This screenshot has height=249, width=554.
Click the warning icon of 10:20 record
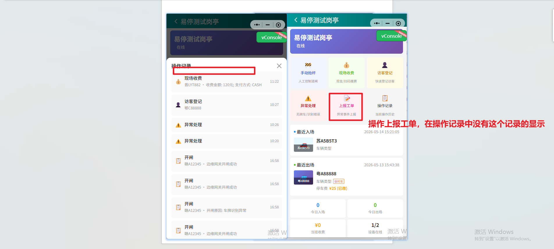click(x=178, y=141)
